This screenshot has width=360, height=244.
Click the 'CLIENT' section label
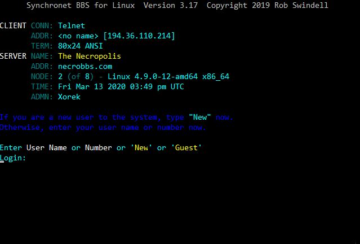click(x=13, y=25)
